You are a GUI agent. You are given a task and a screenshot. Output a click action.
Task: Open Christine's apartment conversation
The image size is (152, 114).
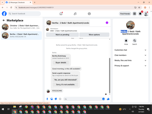pos(21,27)
